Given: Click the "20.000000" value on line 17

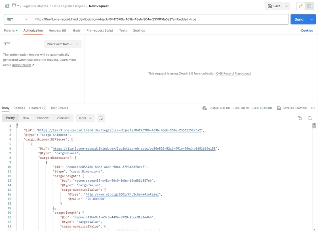Looking at the screenshot, I should pyautogui.click(x=96, y=199).
